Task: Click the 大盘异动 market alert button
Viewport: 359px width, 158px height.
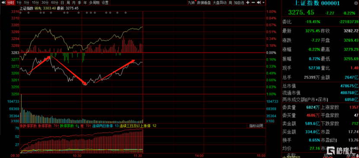Action: [220, 3]
